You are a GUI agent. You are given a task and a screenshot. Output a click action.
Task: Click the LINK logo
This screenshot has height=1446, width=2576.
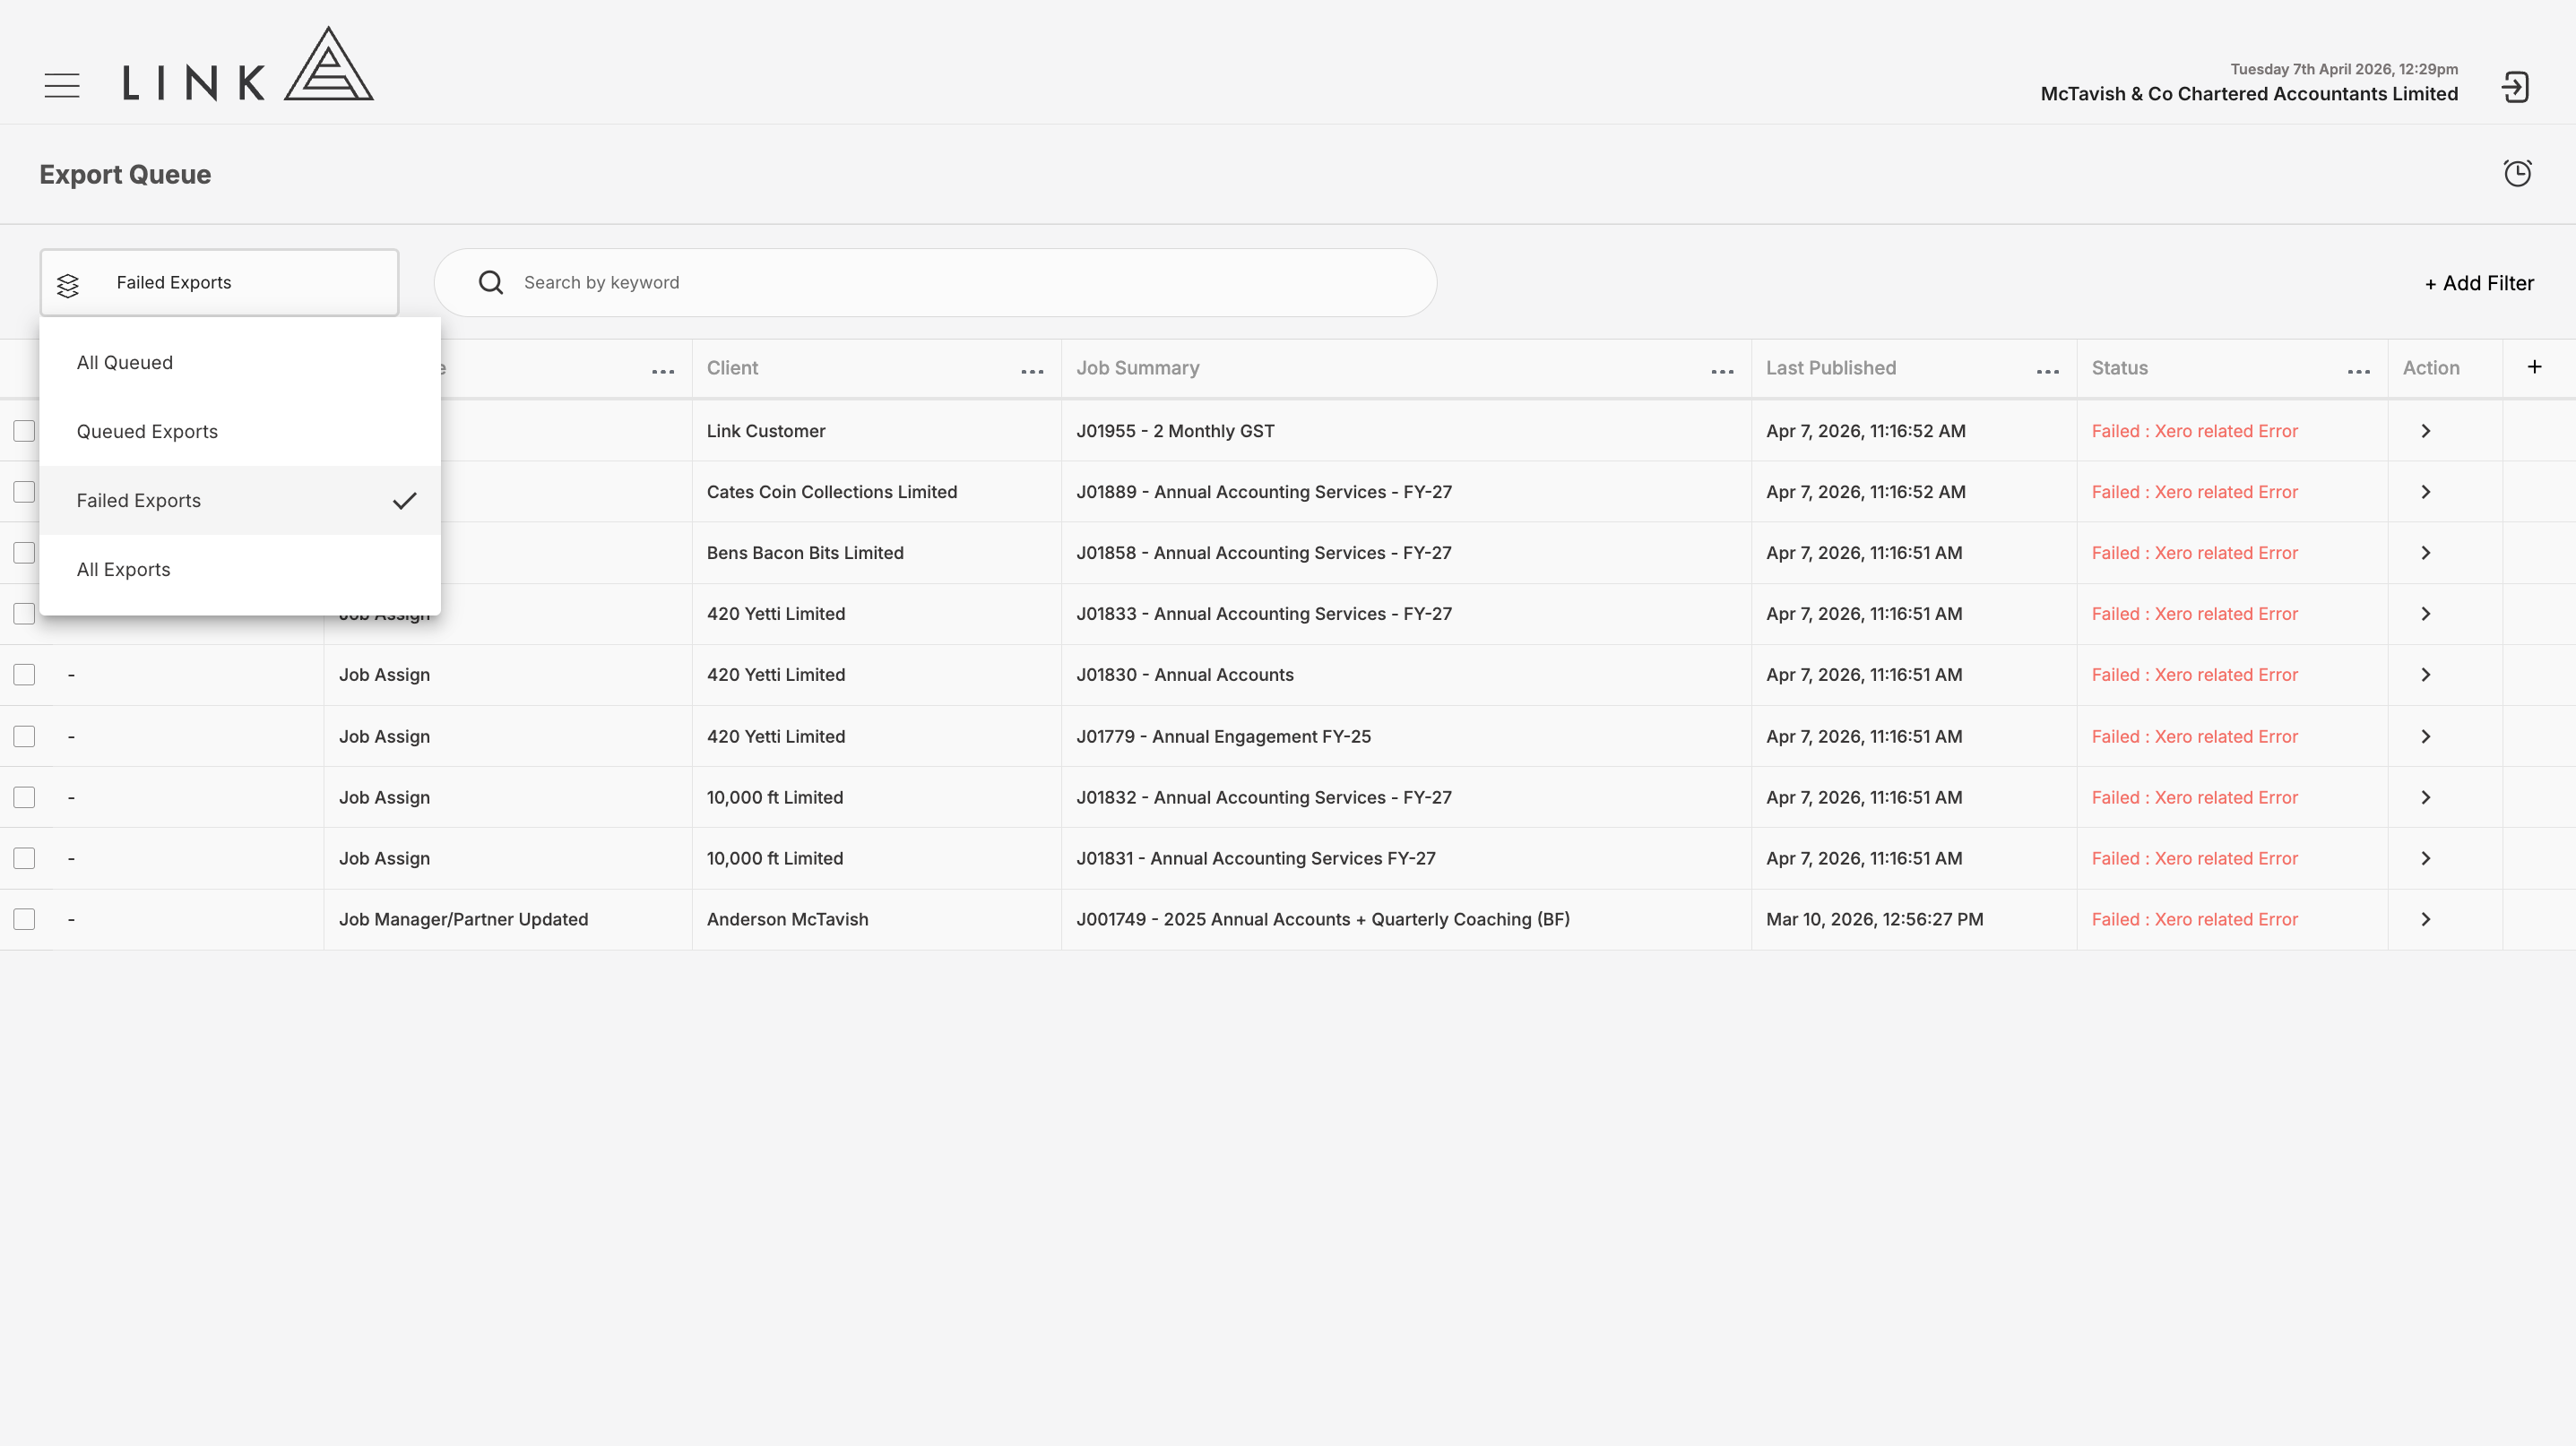tap(248, 64)
